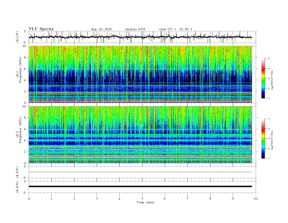Click the ch.2 spectrogram panel
Viewport: 288px width, 223px height.
140,135
